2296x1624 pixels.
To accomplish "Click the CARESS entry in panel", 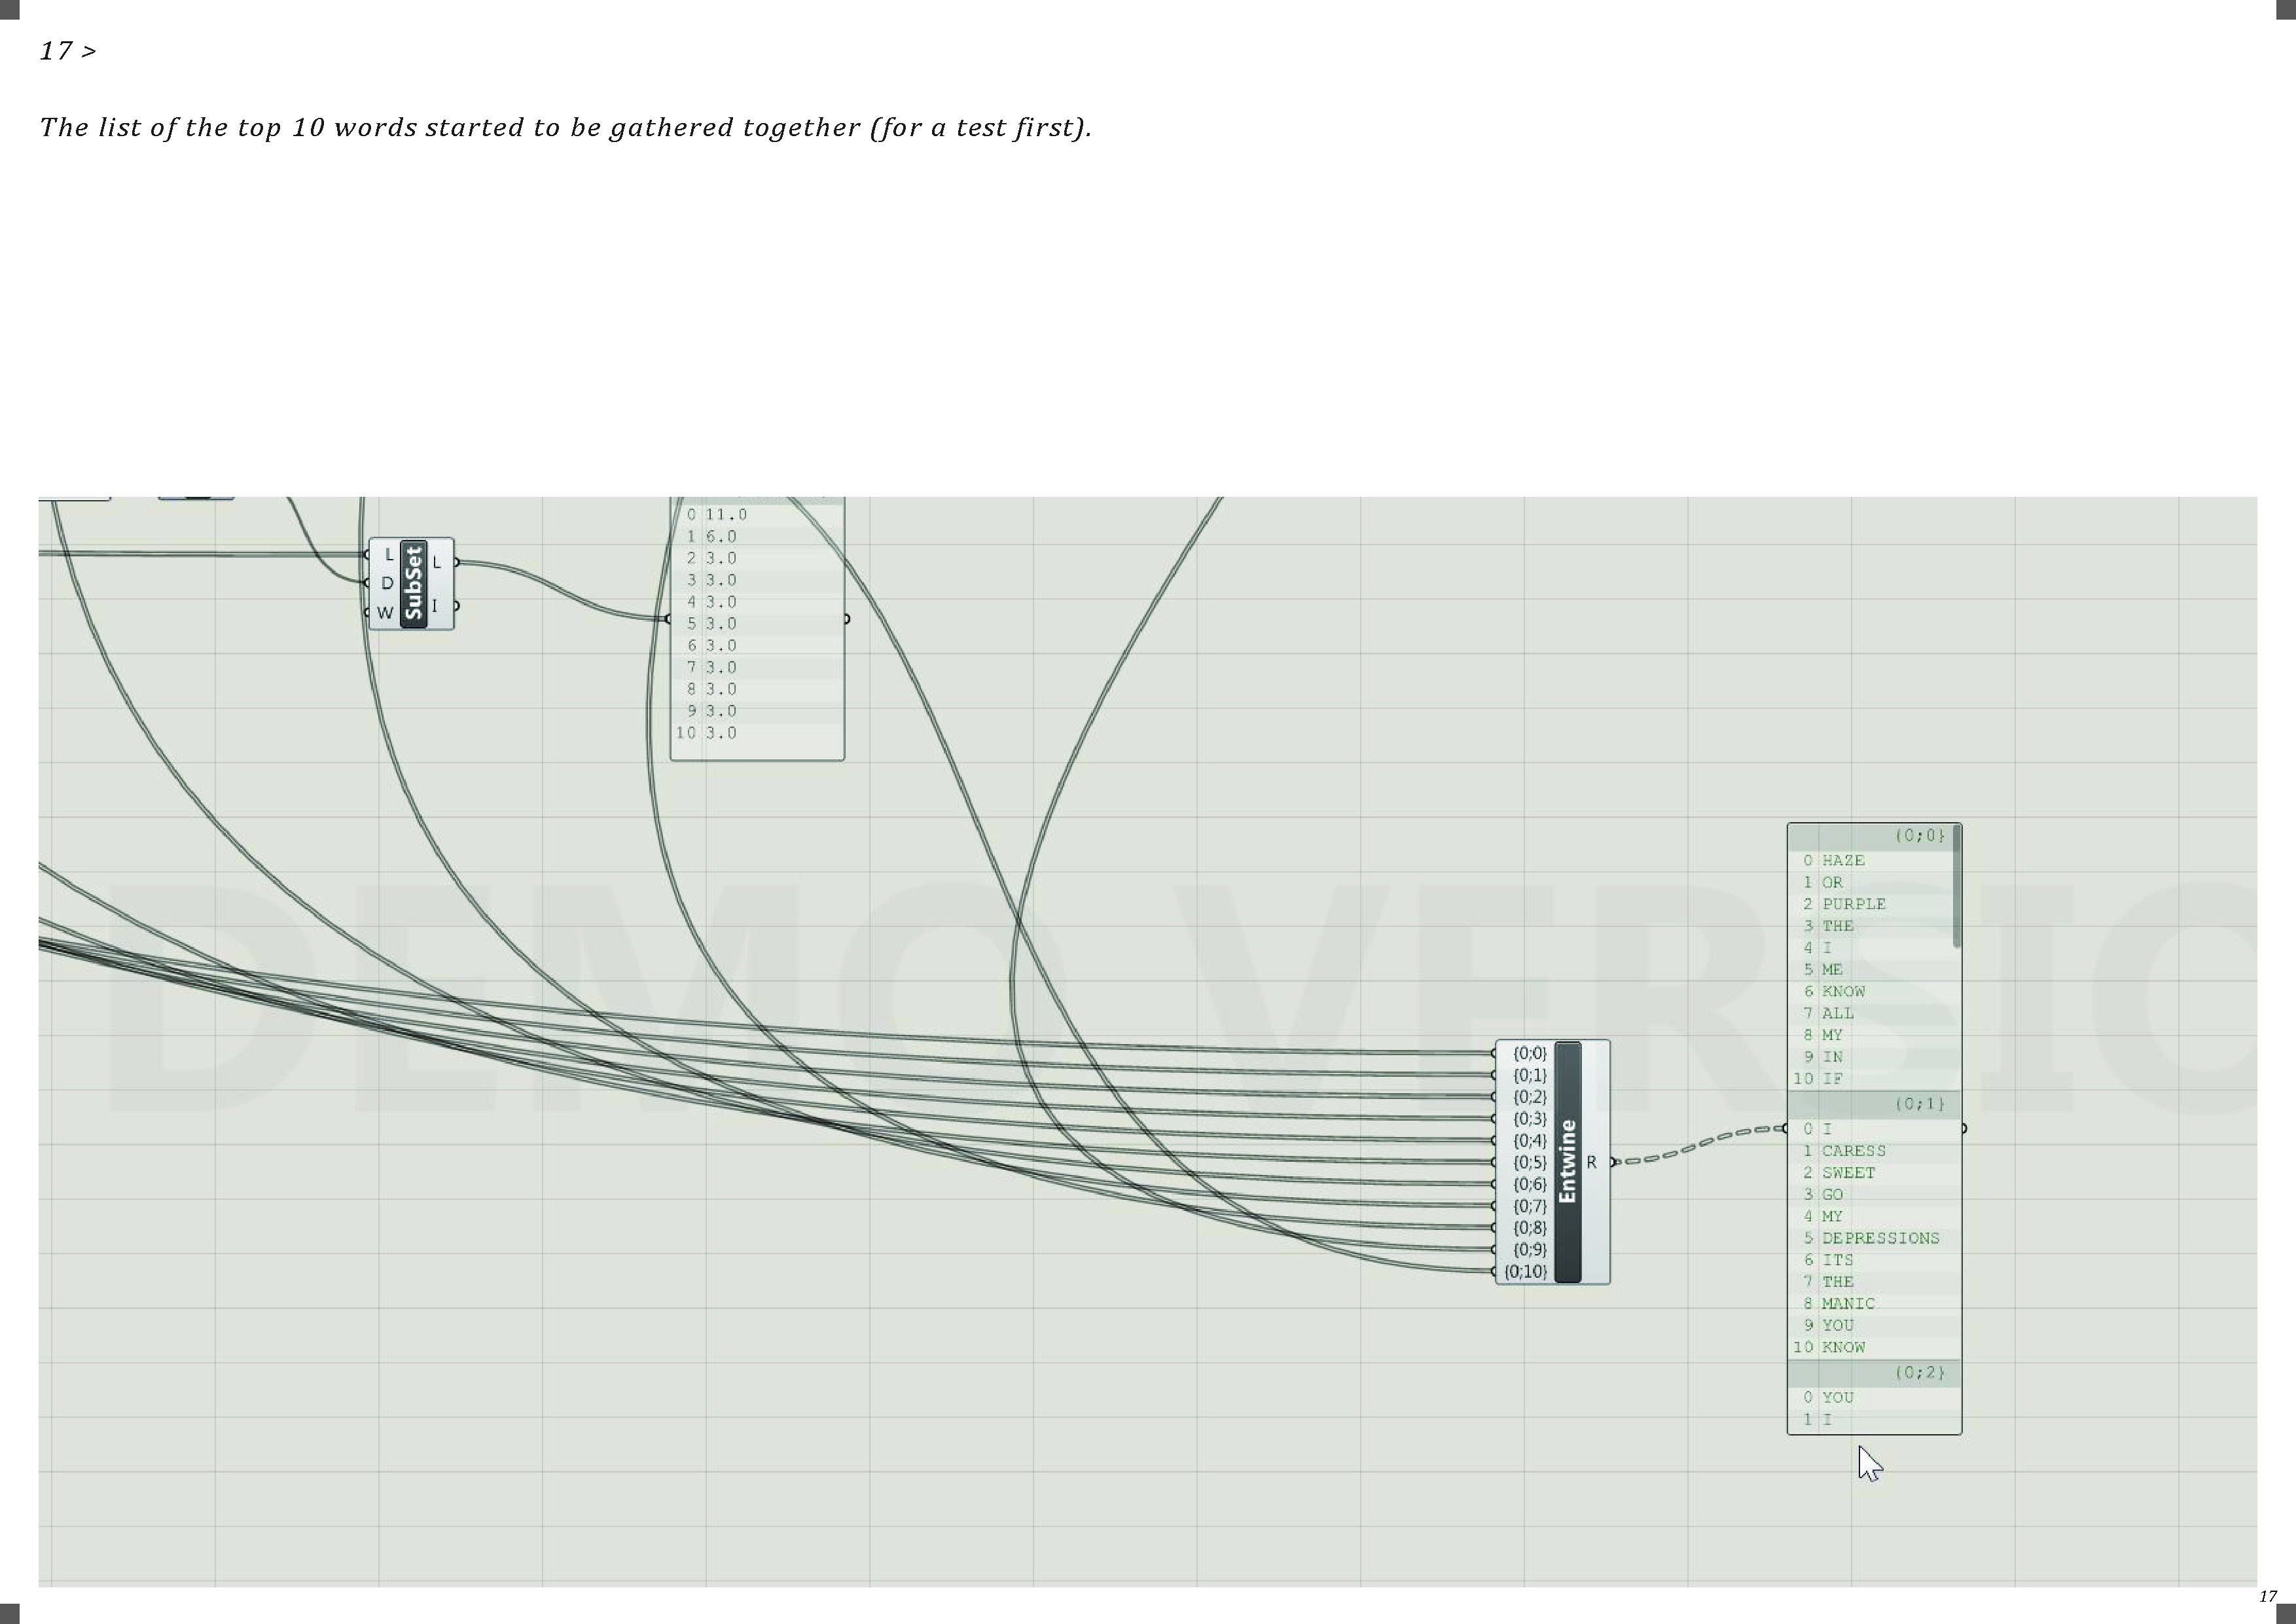I will point(1853,1151).
